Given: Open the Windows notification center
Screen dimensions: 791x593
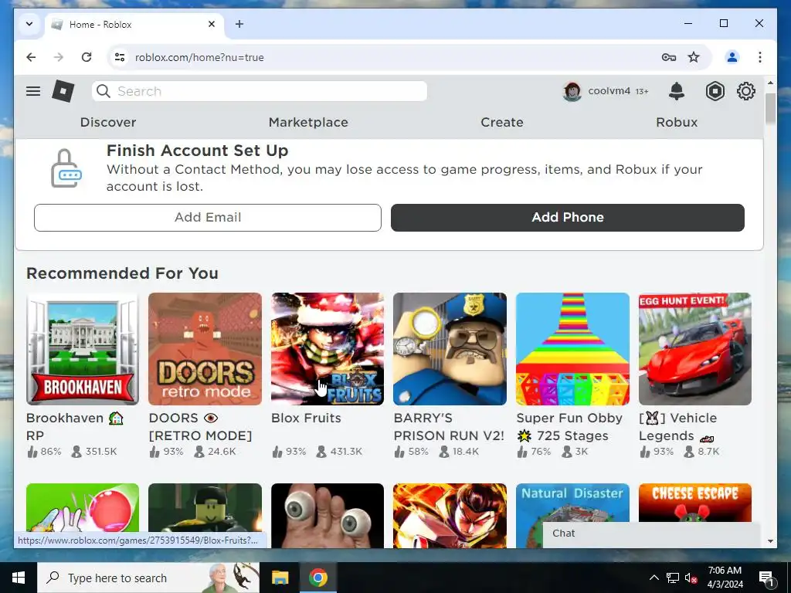Looking at the screenshot, I should (766, 578).
